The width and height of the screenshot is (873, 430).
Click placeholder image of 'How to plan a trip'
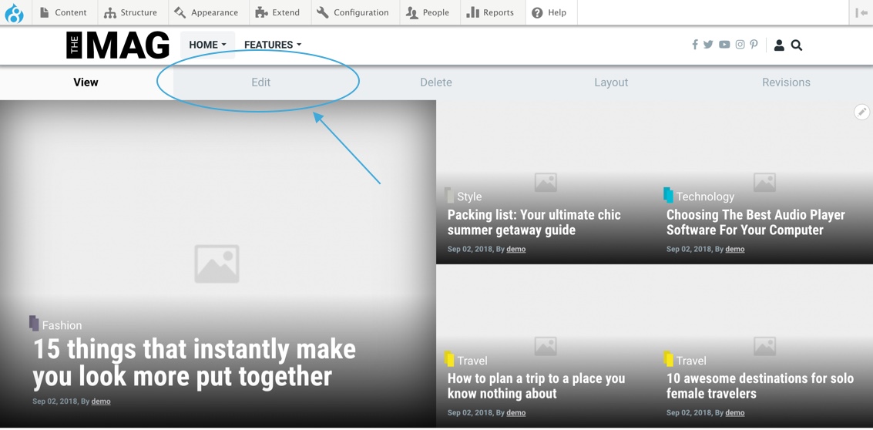[546, 346]
